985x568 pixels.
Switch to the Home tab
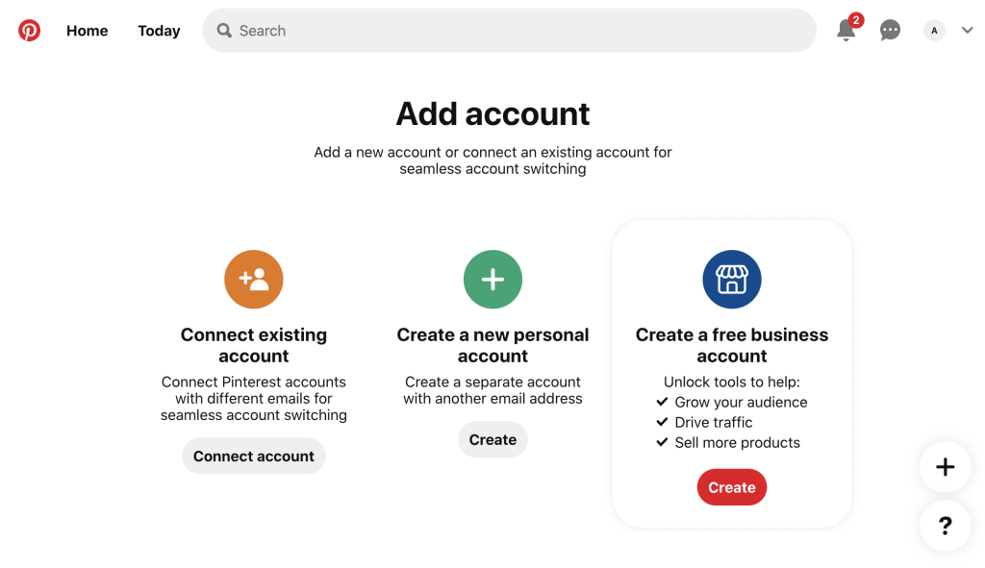coord(87,30)
